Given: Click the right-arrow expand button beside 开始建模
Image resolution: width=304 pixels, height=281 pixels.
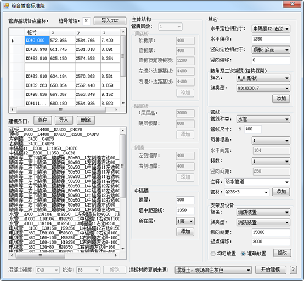Looking at the screenshot, I should coord(294,269).
